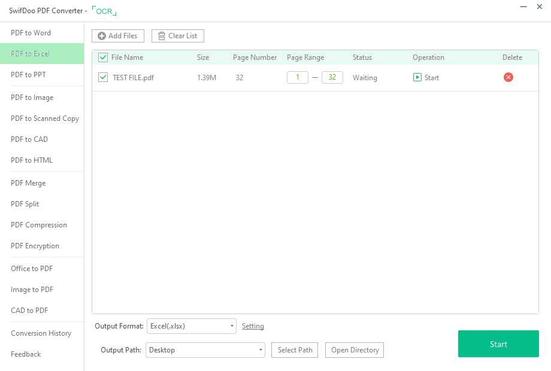Click the OCR badge in title bar
The height and width of the screenshot is (371, 551).
104,11
